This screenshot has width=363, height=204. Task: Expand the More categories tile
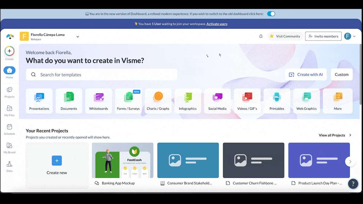tap(338, 101)
